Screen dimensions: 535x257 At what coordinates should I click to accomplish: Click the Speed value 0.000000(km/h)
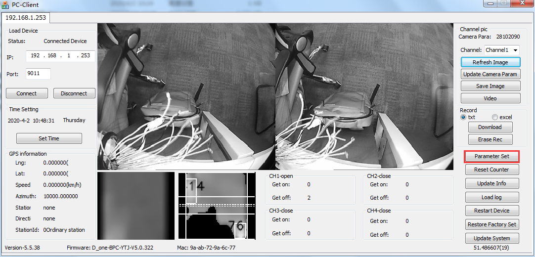(x=62, y=185)
